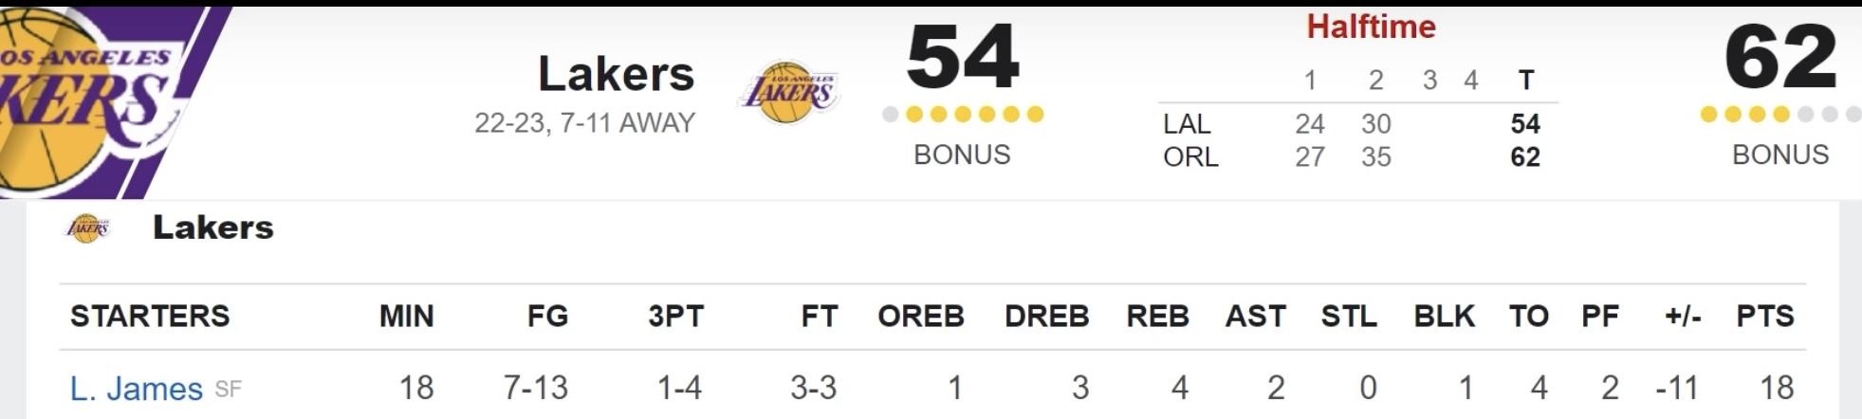Click the FG column header
This screenshot has height=419, width=1862.
coord(547,316)
